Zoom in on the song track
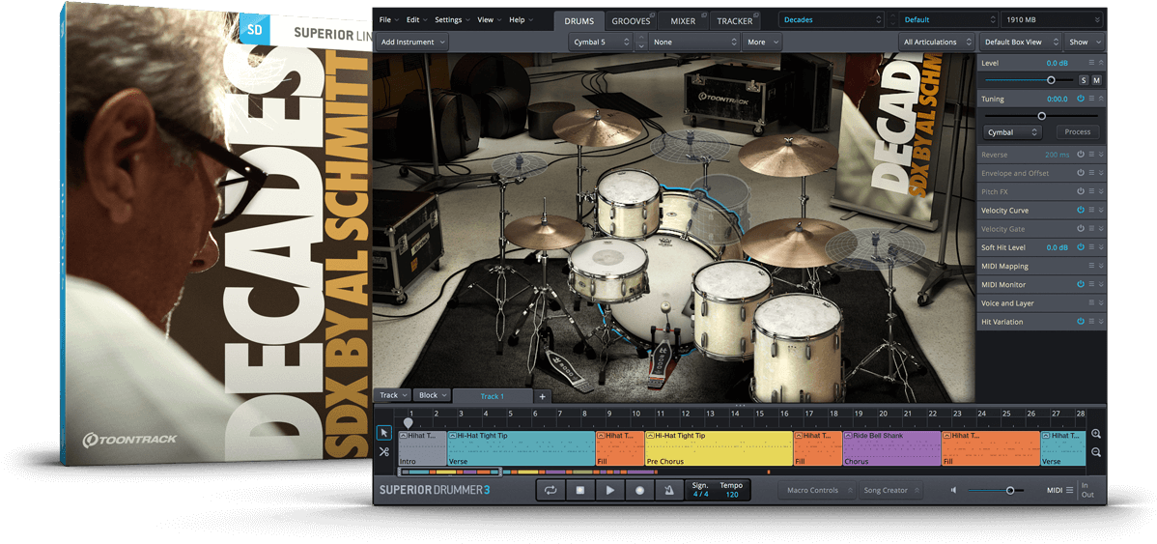 tap(1096, 434)
